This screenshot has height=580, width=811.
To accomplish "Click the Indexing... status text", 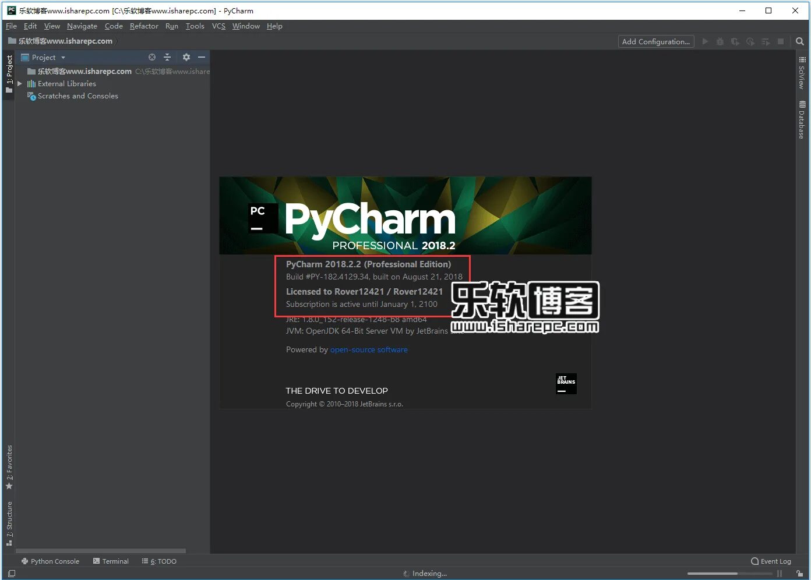I will tap(429, 574).
